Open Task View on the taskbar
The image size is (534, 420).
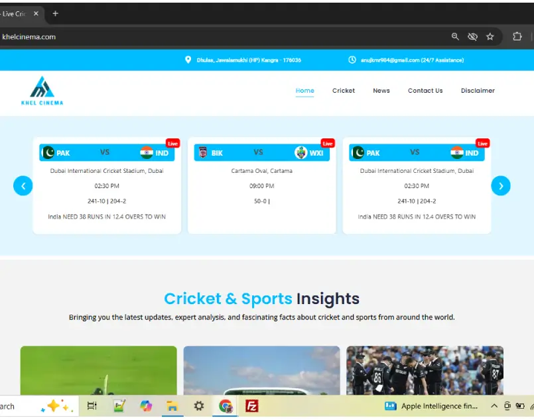(x=92, y=405)
